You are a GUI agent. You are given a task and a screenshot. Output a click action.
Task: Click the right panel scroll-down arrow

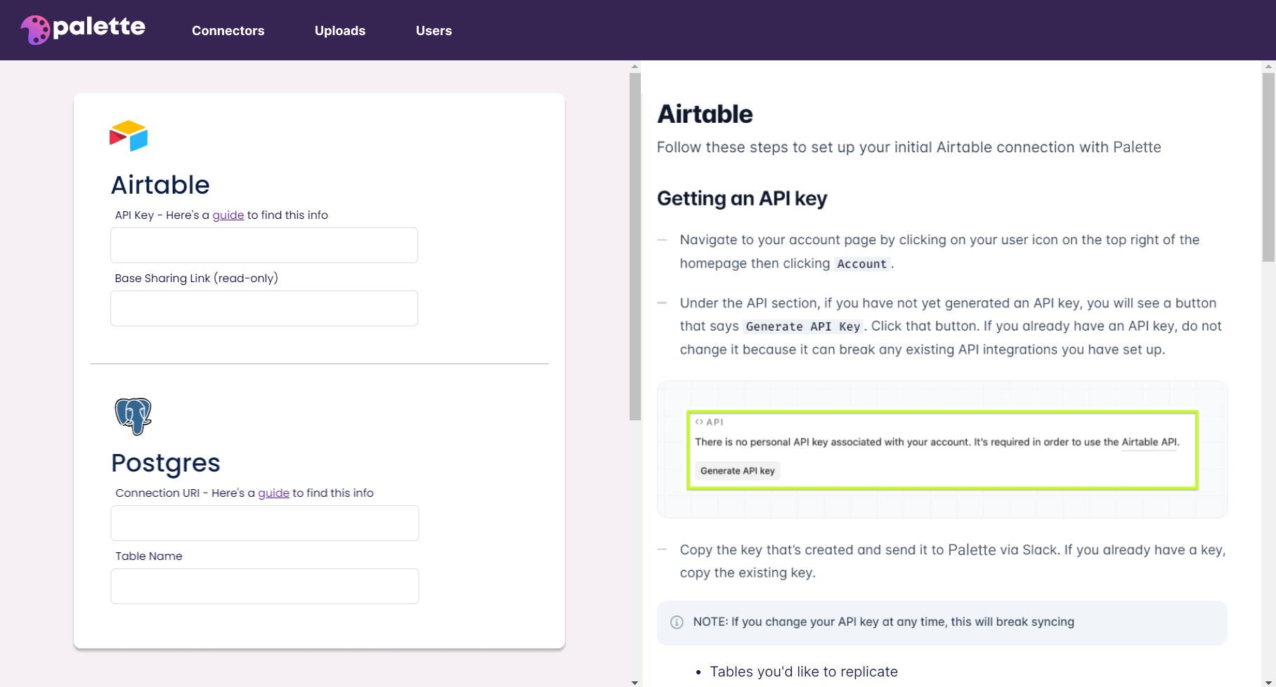(1269, 682)
